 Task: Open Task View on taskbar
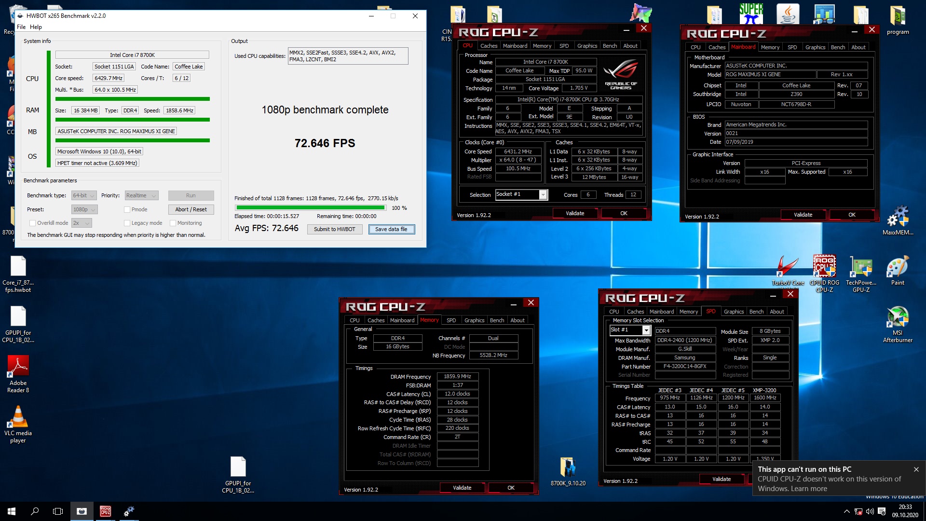tap(58, 511)
